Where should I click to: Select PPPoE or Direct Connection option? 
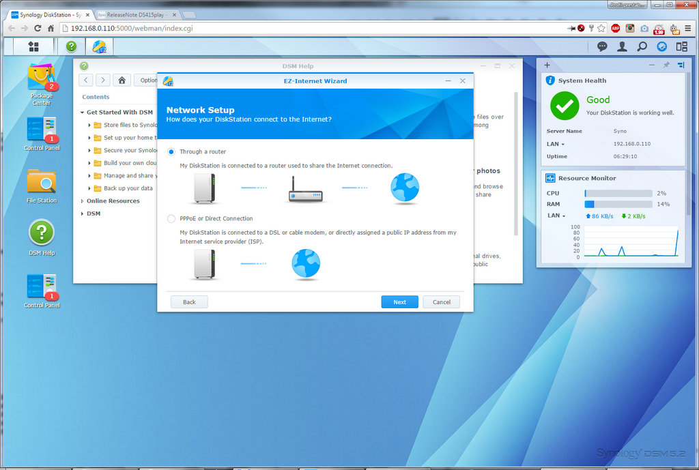point(171,219)
